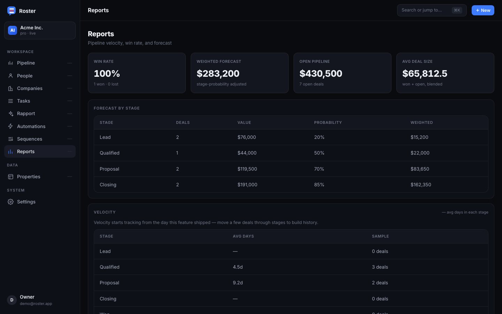Click the $162,350 Closing weighted cell
The width and height of the screenshot is (502, 314).
point(421,185)
